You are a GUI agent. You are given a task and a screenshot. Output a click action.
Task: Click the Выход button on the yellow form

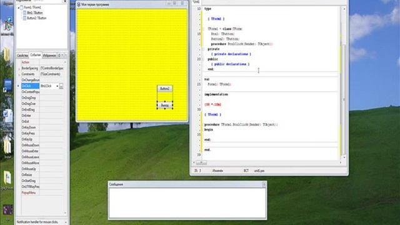click(165, 106)
